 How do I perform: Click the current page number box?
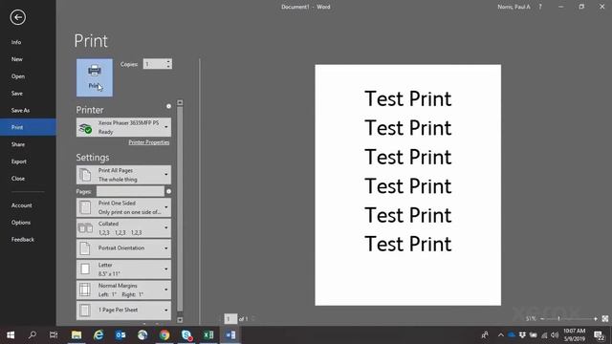point(230,319)
